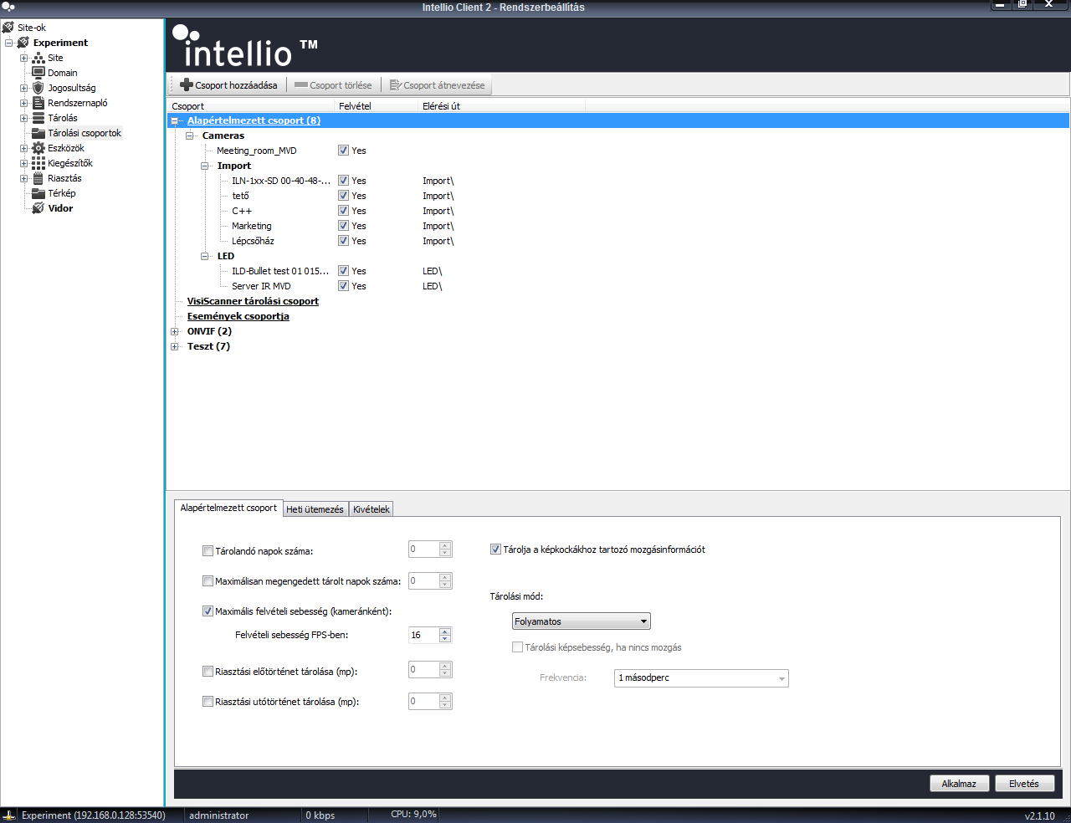This screenshot has height=823, width=1071.
Task: Expand the ONVIF (2) group
Action: point(175,331)
